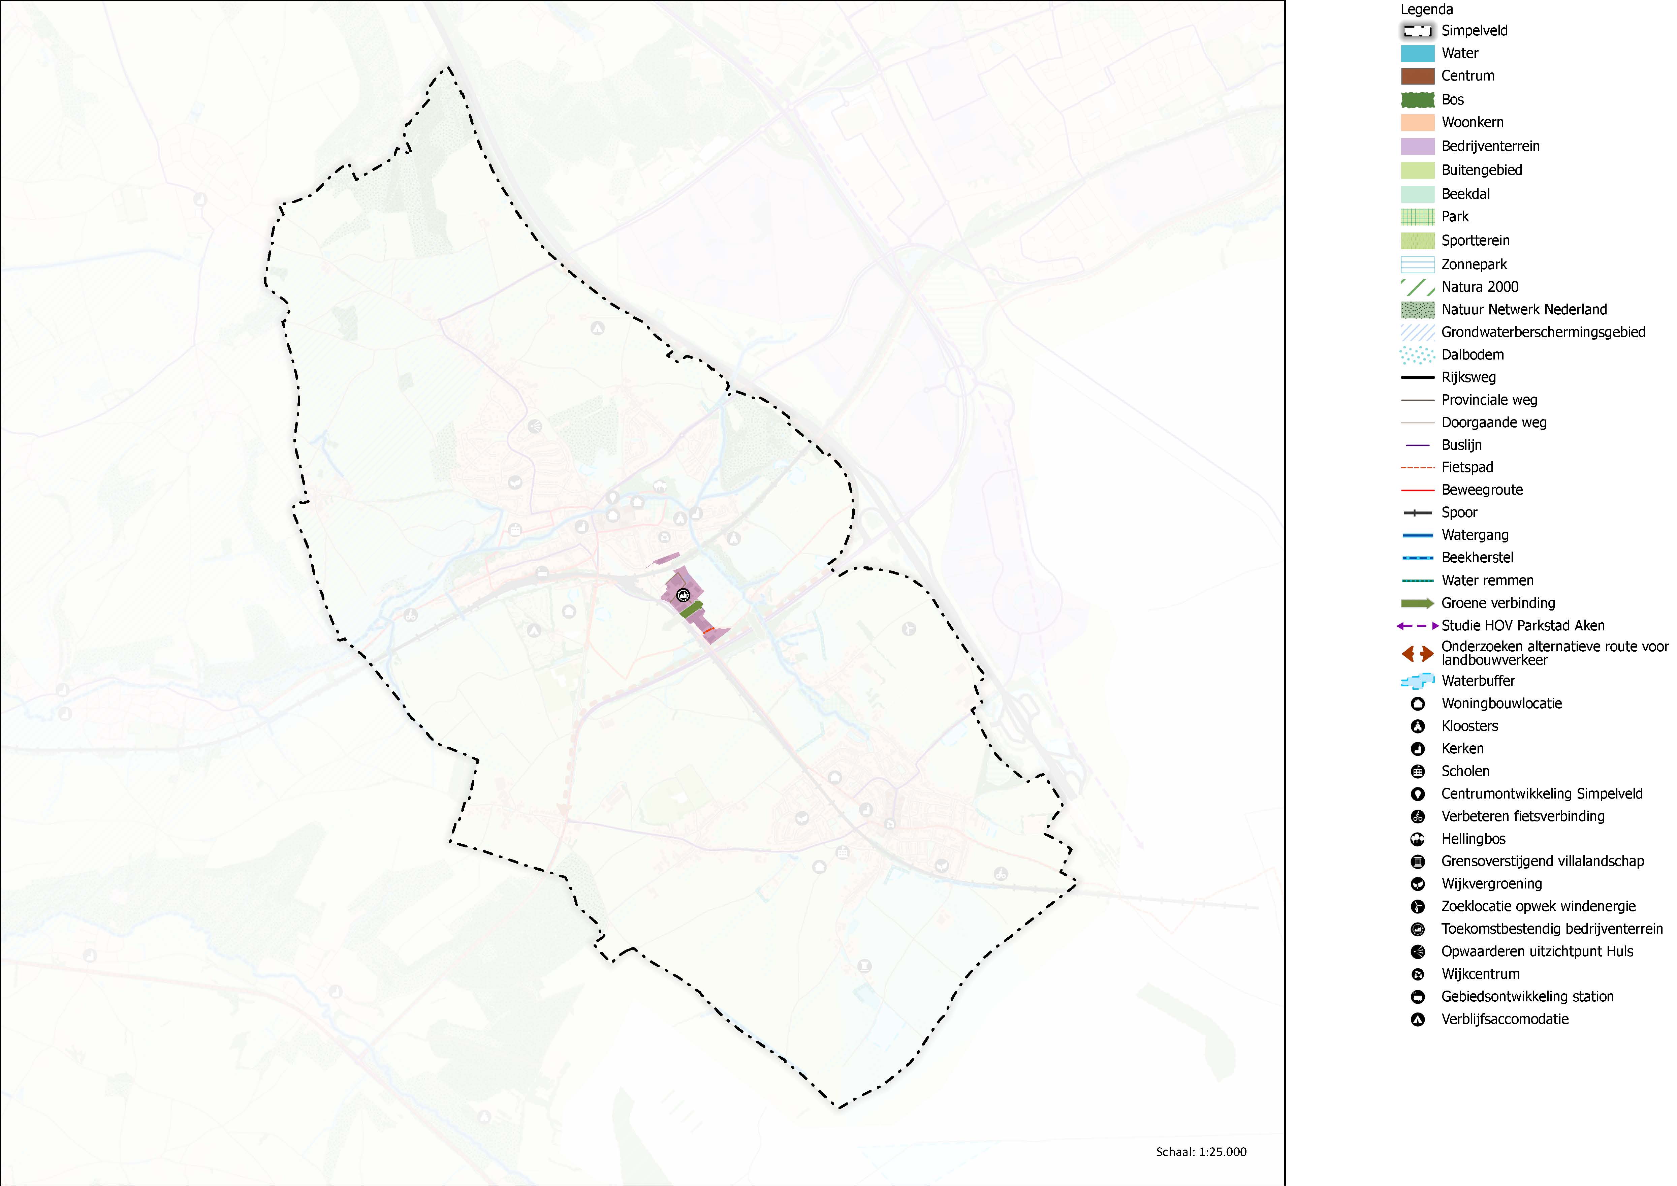Click the Gebiedsontwikkeling station legend icon
Image resolution: width=1677 pixels, height=1186 pixels.
1417,997
